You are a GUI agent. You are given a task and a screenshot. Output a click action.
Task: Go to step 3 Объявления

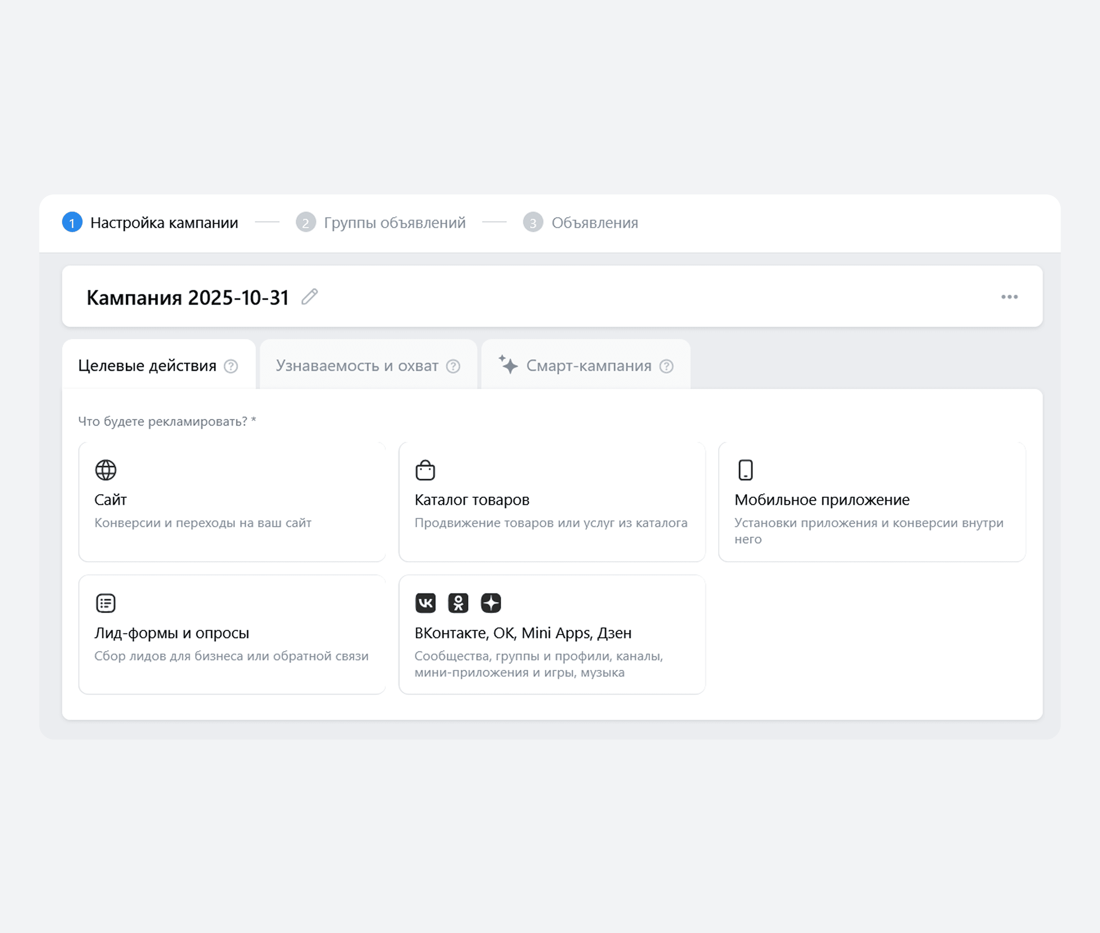(594, 223)
